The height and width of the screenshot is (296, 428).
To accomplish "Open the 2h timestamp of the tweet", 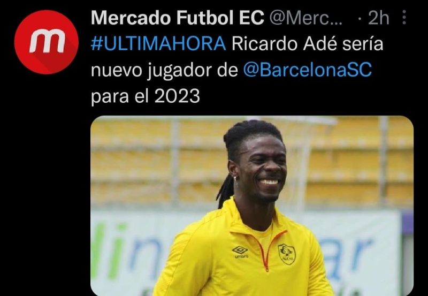I will [378, 18].
